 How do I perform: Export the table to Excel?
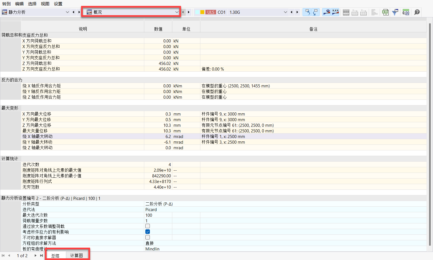click(x=385, y=12)
